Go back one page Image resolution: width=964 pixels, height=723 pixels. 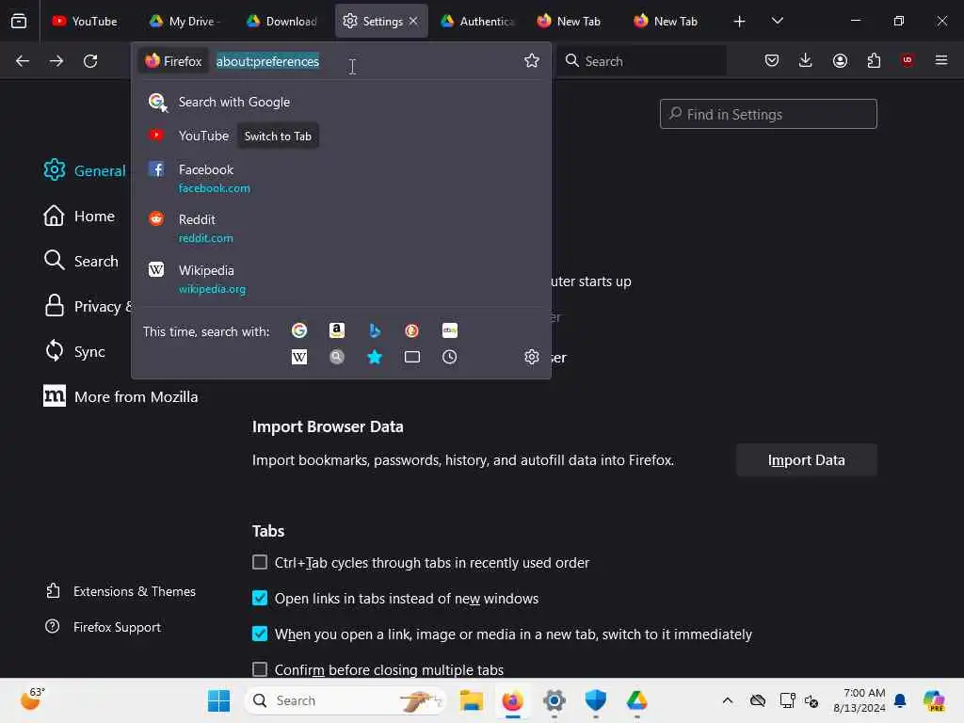23,61
